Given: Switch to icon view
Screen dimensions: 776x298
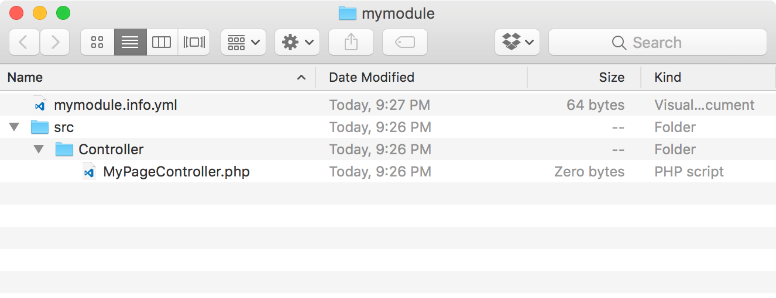Looking at the screenshot, I should (x=97, y=42).
